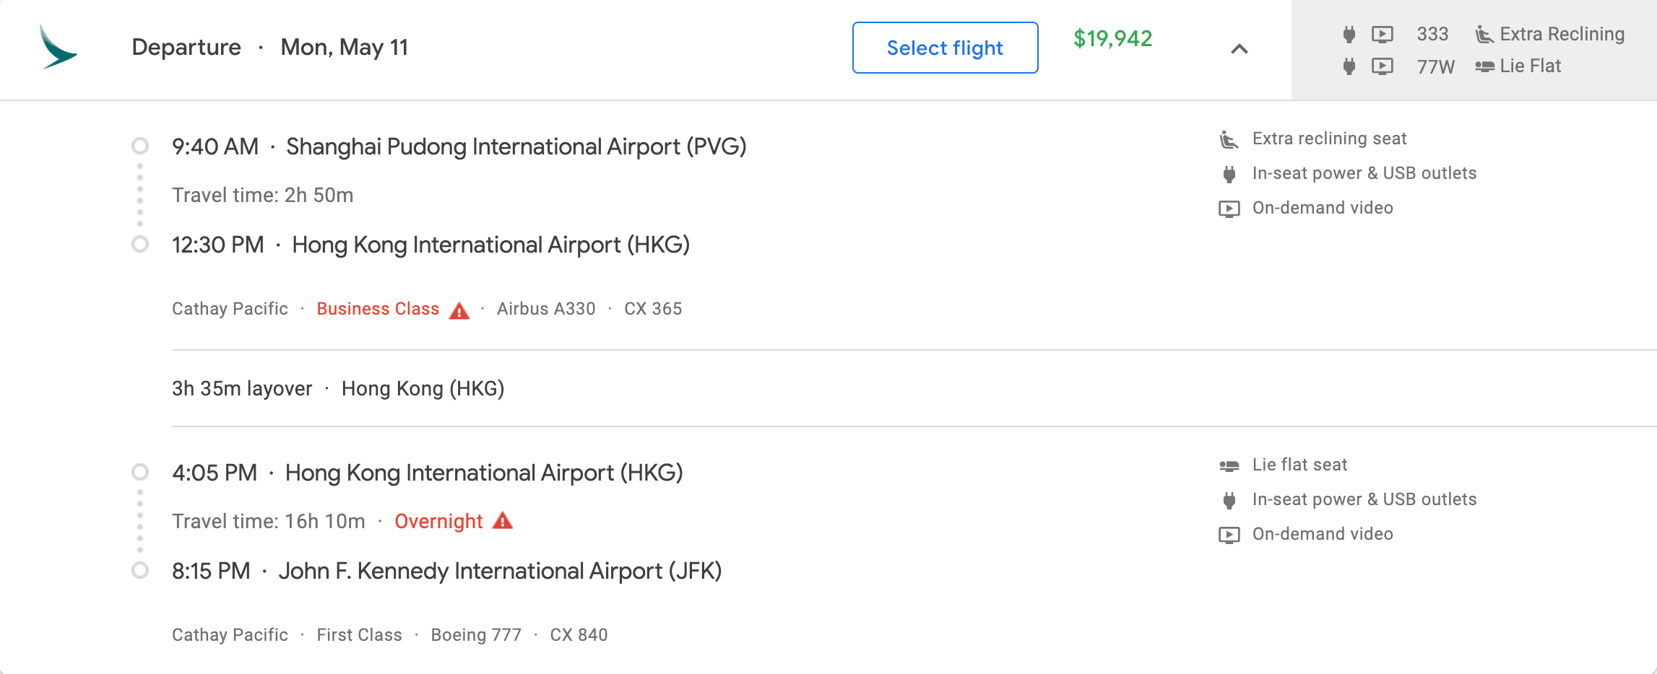Click the Business Class red warning triangle
The width and height of the screenshot is (1657, 674).
(x=459, y=310)
